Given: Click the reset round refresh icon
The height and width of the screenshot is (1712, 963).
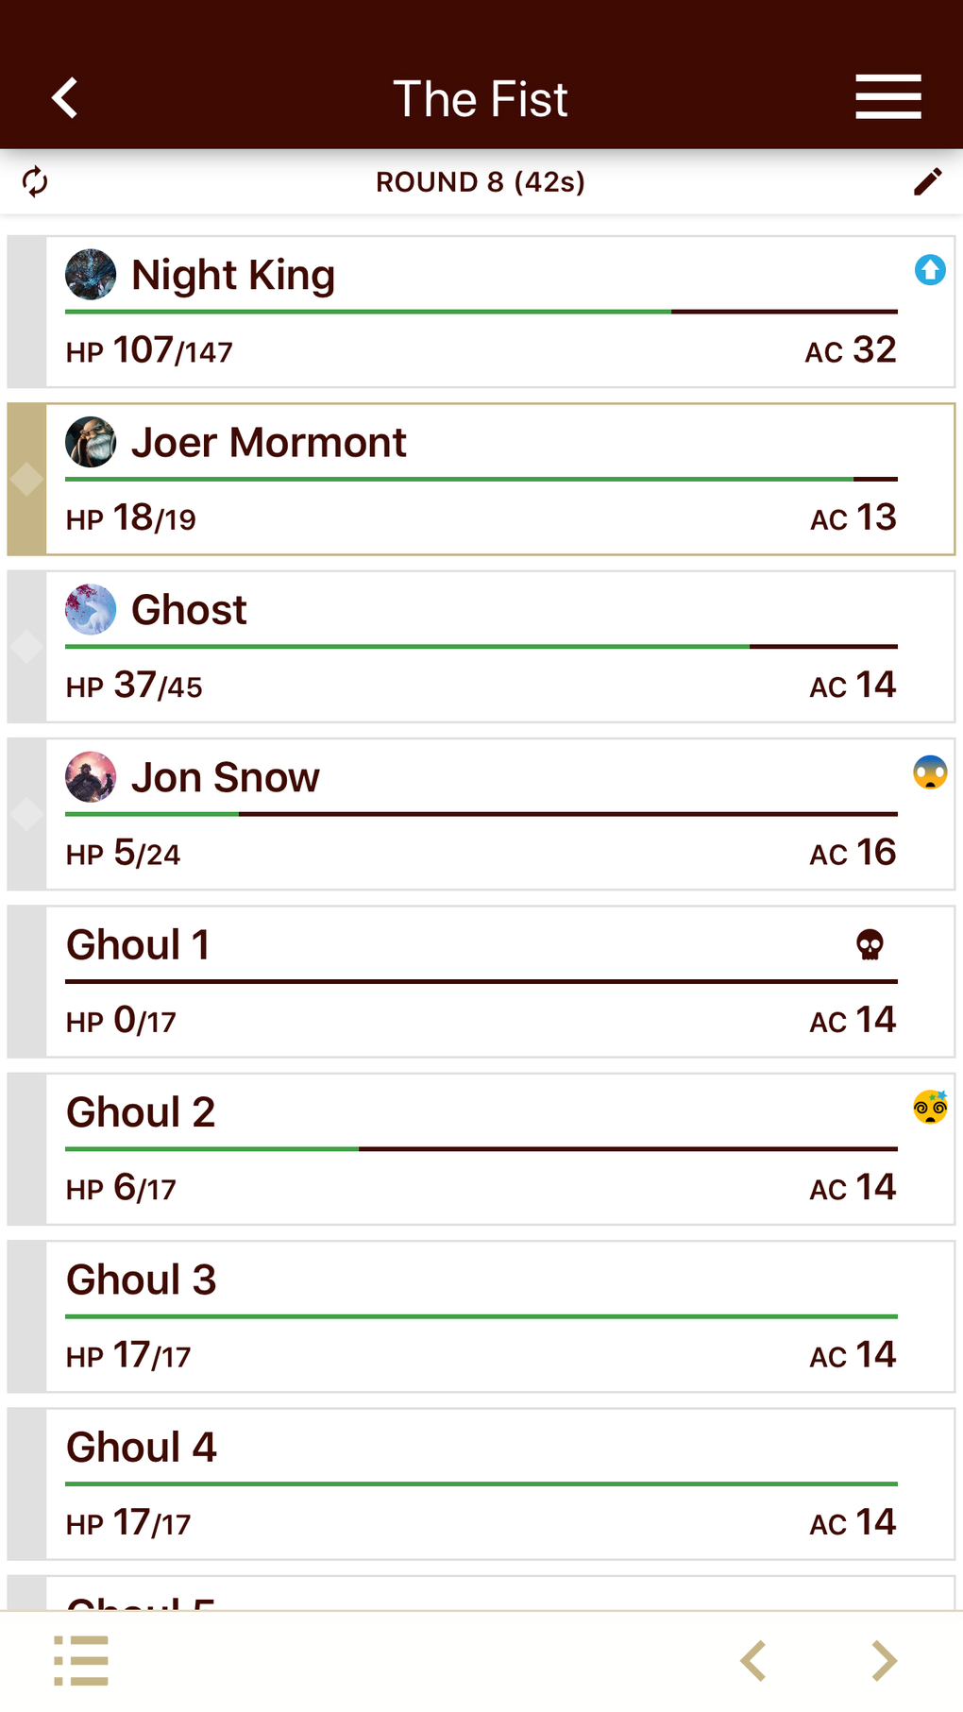Looking at the screenshot, I should pos(35,181).
